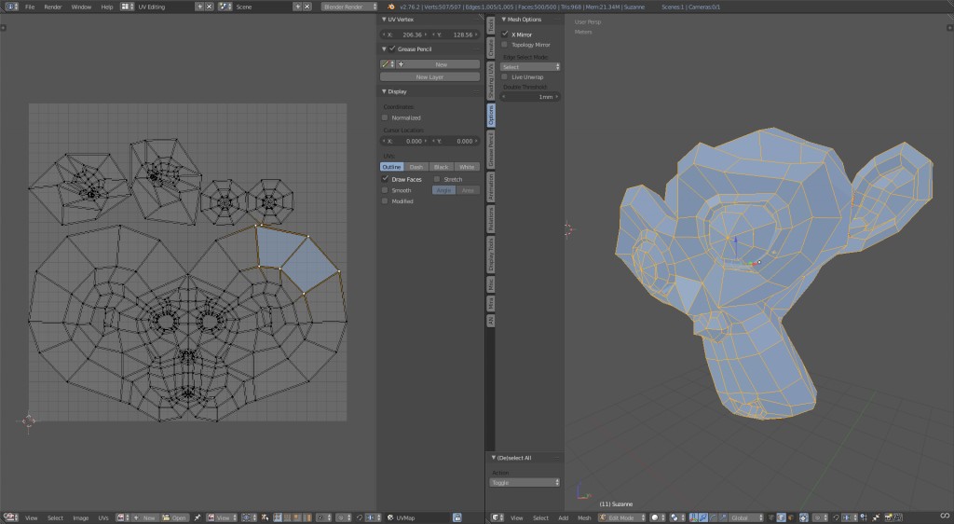This screenshot has height=524, width=954.
Task: Click the Blender logo icon in top bar
Action: tap(391, 7)
